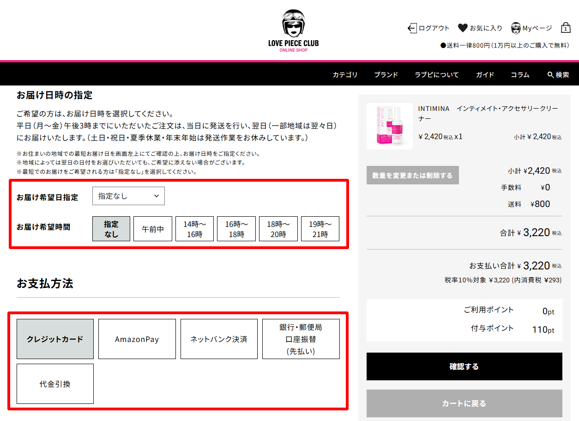Image resolution: width=579 pixels, height=421 pixels.
Task: Select the 午前中 delivery time option
Action: 153,229
